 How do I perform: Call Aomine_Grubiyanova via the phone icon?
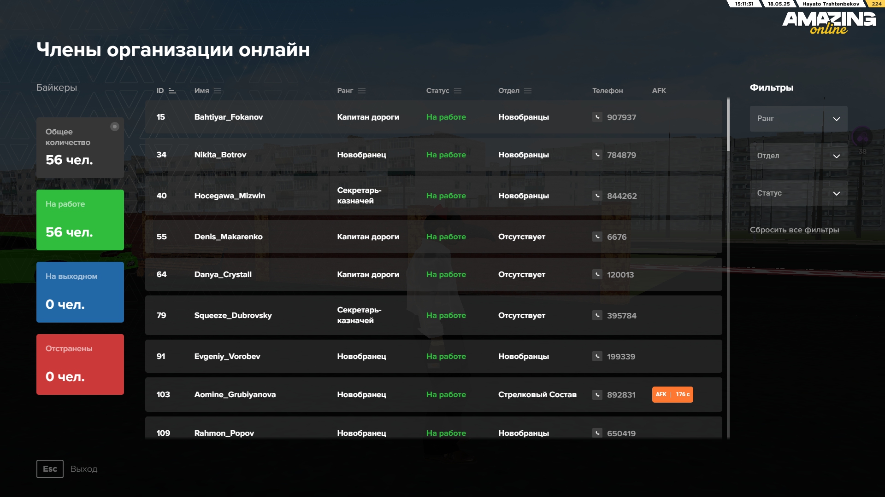[x=597, y=394]
